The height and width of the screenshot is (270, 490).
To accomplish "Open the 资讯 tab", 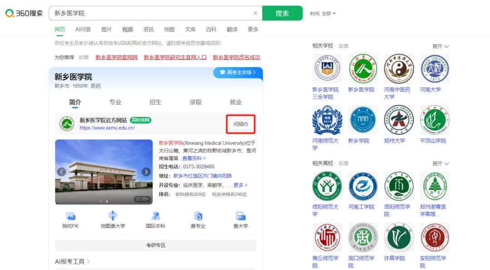I will pos(148,29).
